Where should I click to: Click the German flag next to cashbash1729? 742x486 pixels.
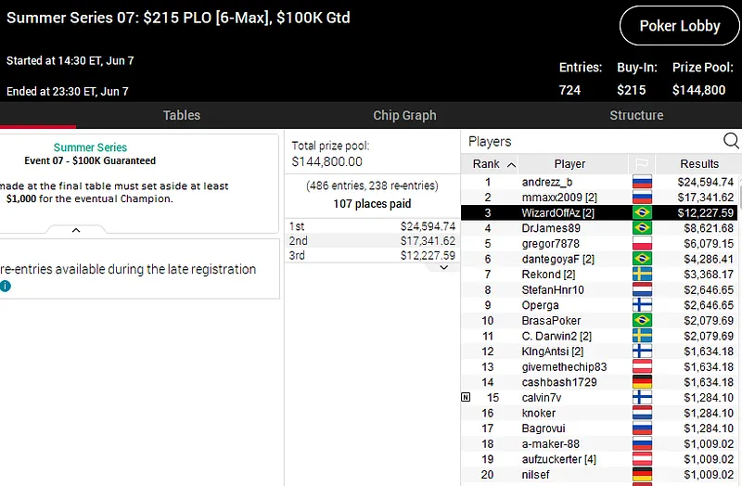[641, 382]
